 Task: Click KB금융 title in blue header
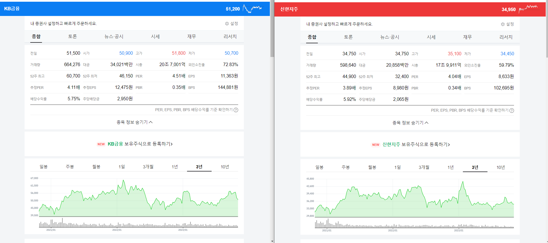[x=12, y=9]
